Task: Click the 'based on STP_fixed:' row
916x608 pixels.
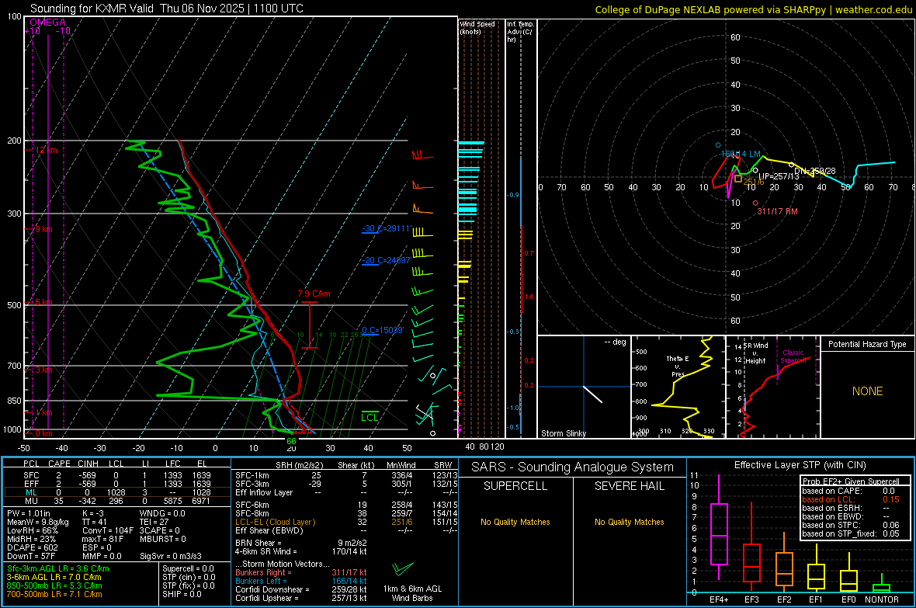Action: pos(851,533)
